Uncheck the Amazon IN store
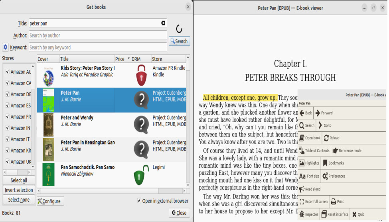This screenshot has width=389, height=222. [8, 128]
